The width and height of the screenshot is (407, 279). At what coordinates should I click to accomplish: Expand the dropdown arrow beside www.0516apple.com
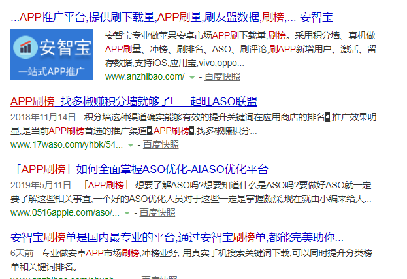(x=127, y=213)
